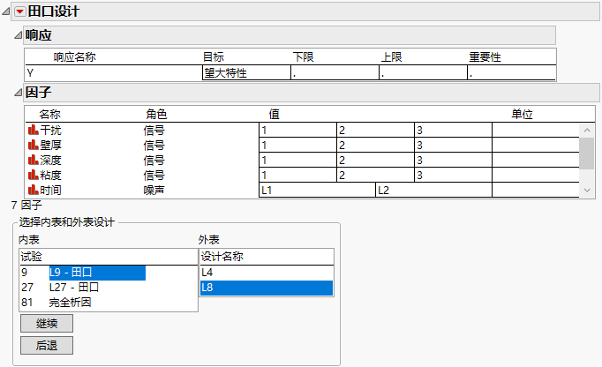Edit value 3 of the 壁厚 factor
This screenshot has height=367, width=602.
click(x=453, y=145)
